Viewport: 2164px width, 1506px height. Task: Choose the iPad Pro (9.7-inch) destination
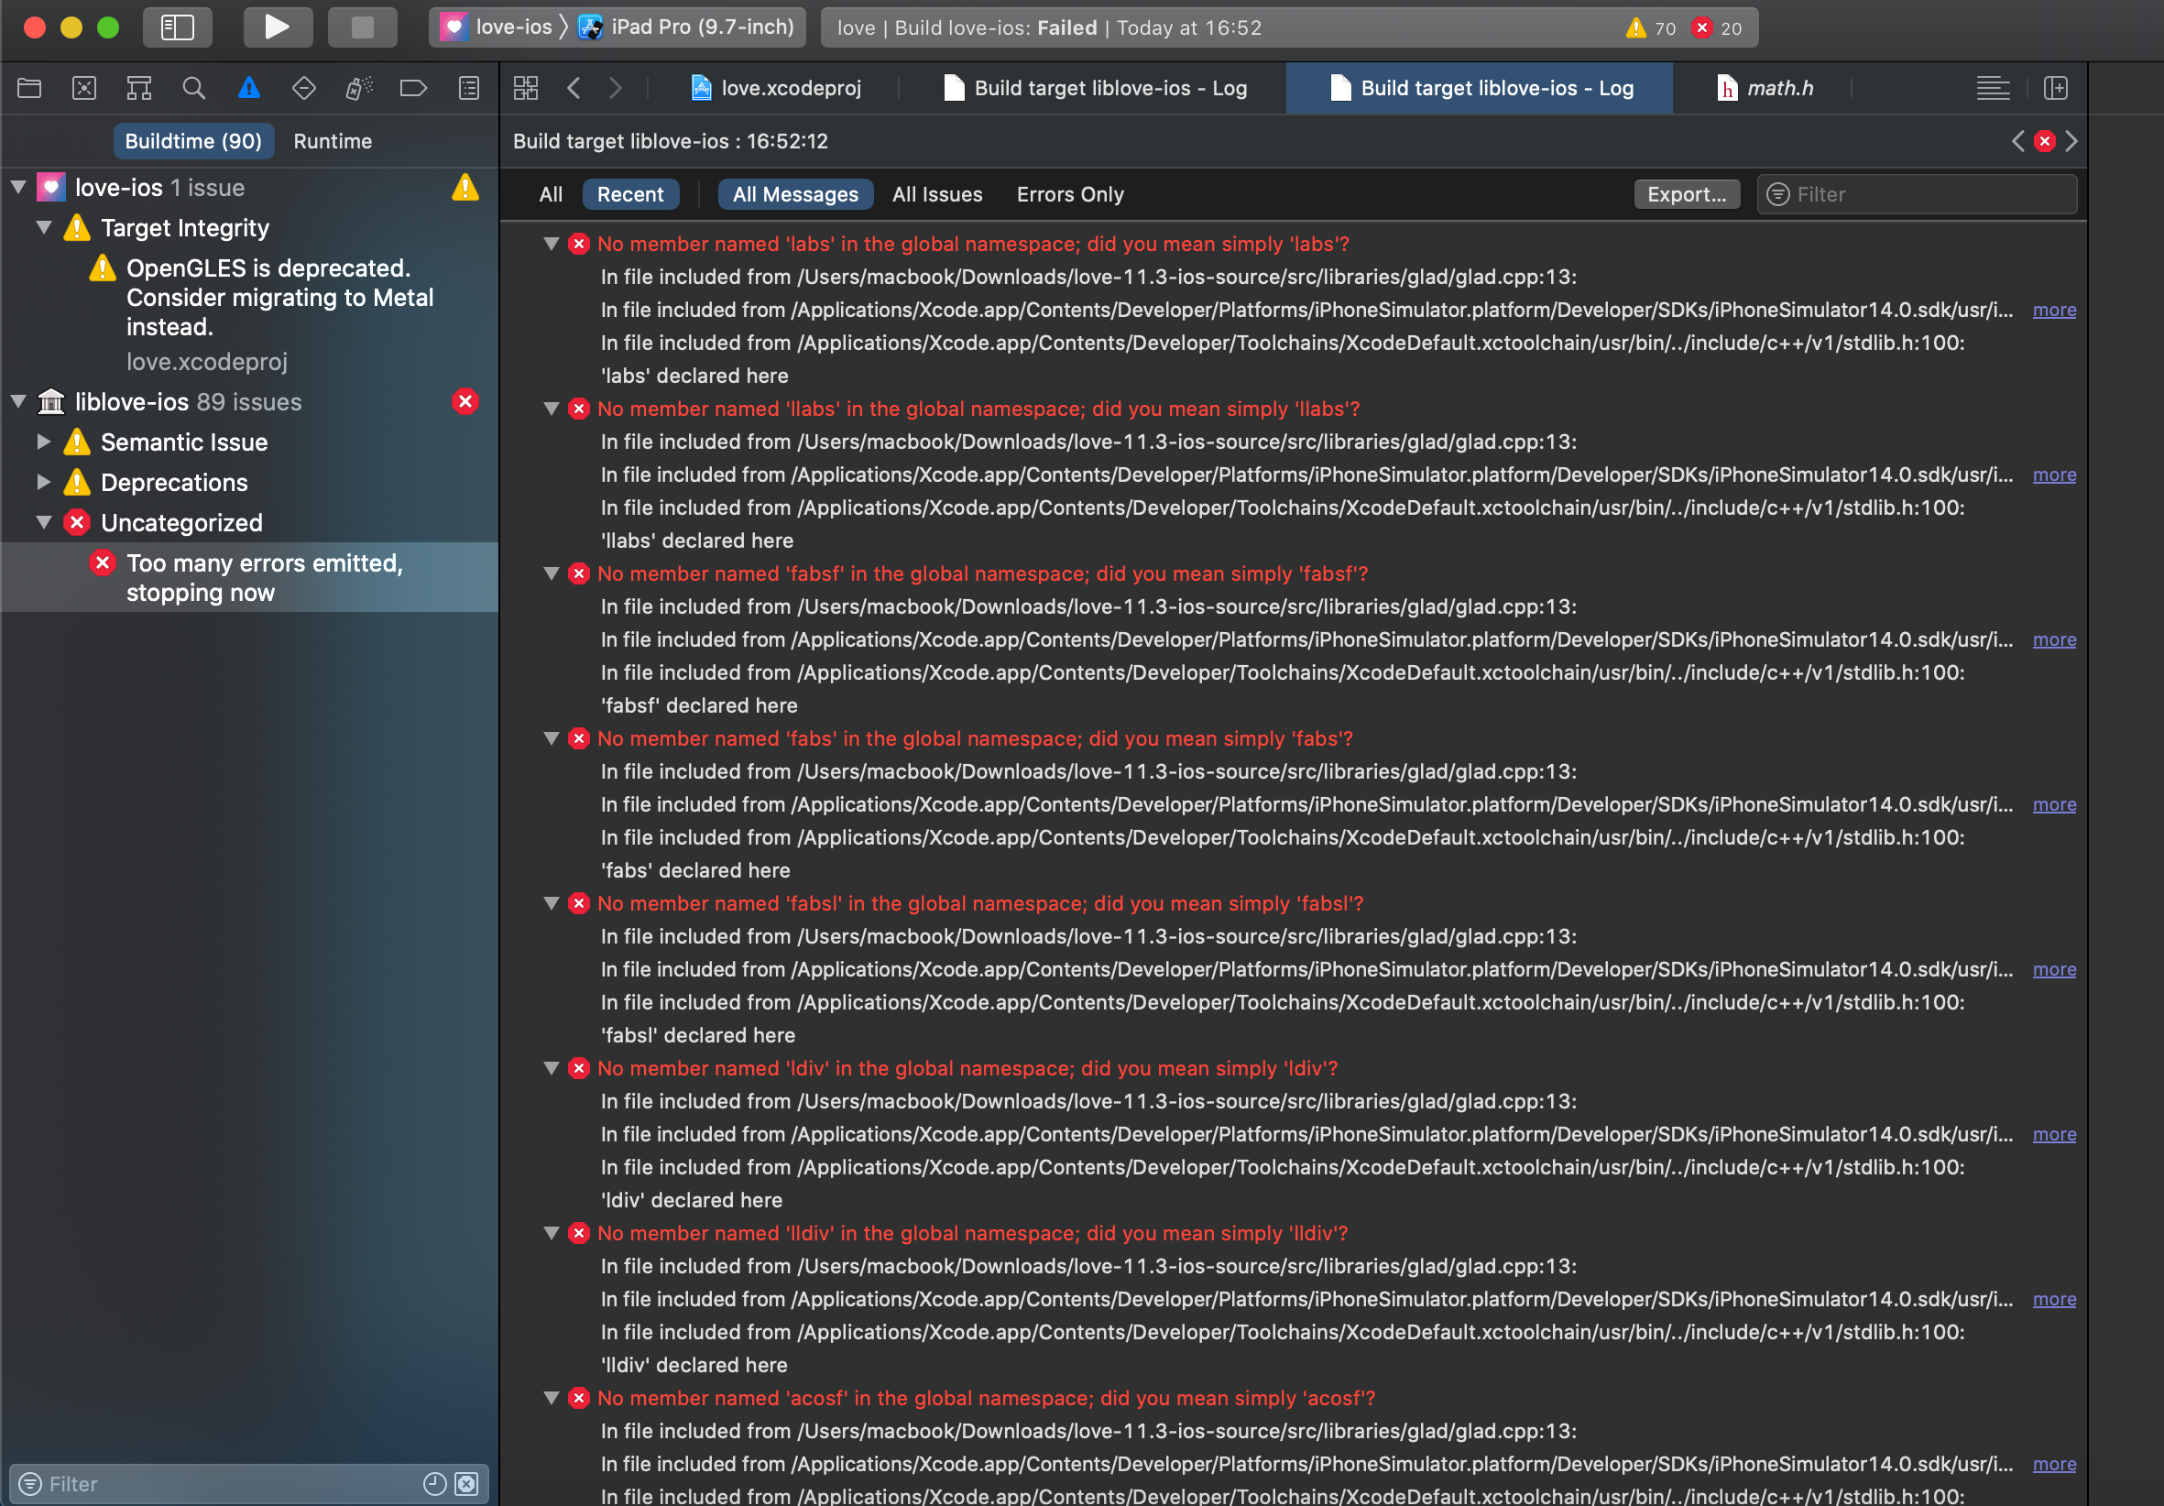coord(686,27)
